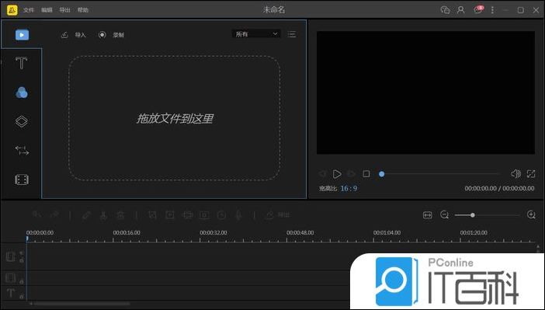Click the 录制 record button
This screenshot has height=310, width=545.
[111, 35]
